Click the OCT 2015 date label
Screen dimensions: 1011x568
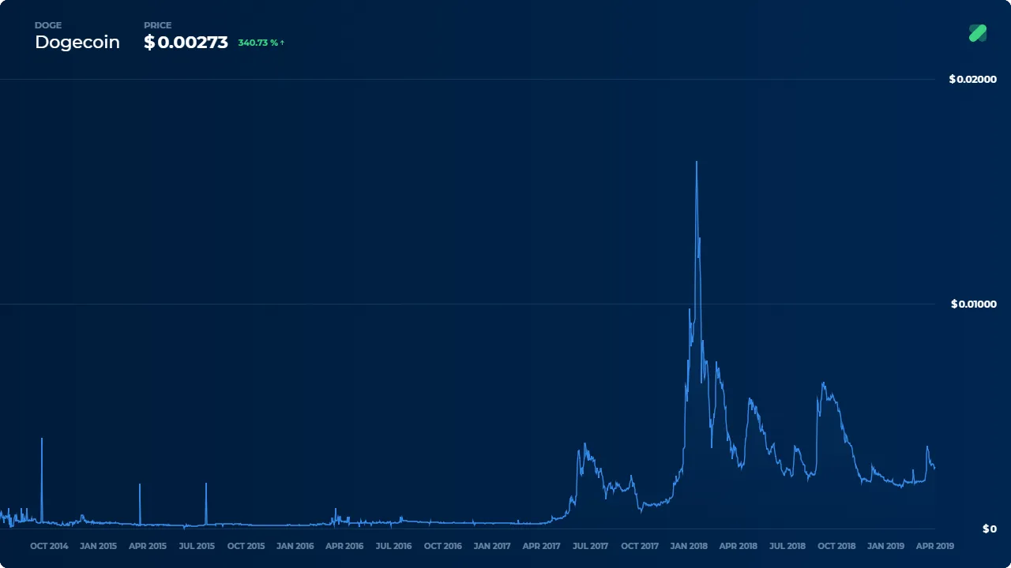click(x=246, y=546)
